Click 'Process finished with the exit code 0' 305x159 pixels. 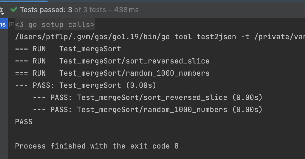97,146
